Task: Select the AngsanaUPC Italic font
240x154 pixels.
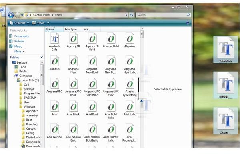Action: coord(111,84)
